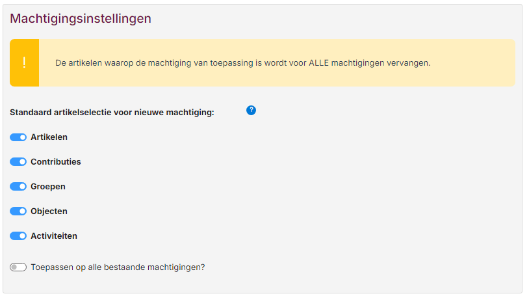Select the Activiteiten label

click(54, 236)
